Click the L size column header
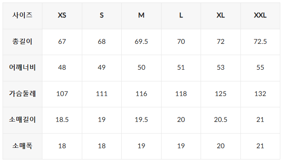Viewport: 282px width, 162px height. tap(181, 16)
